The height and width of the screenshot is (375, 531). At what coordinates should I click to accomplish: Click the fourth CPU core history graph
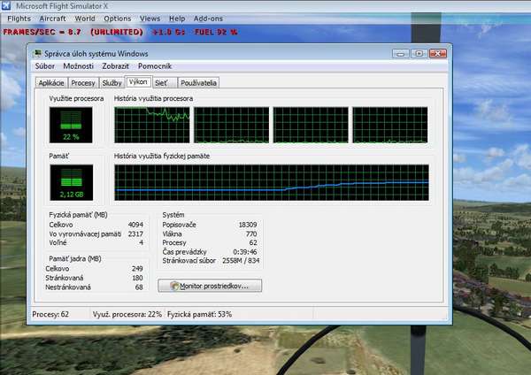point(389,125)
